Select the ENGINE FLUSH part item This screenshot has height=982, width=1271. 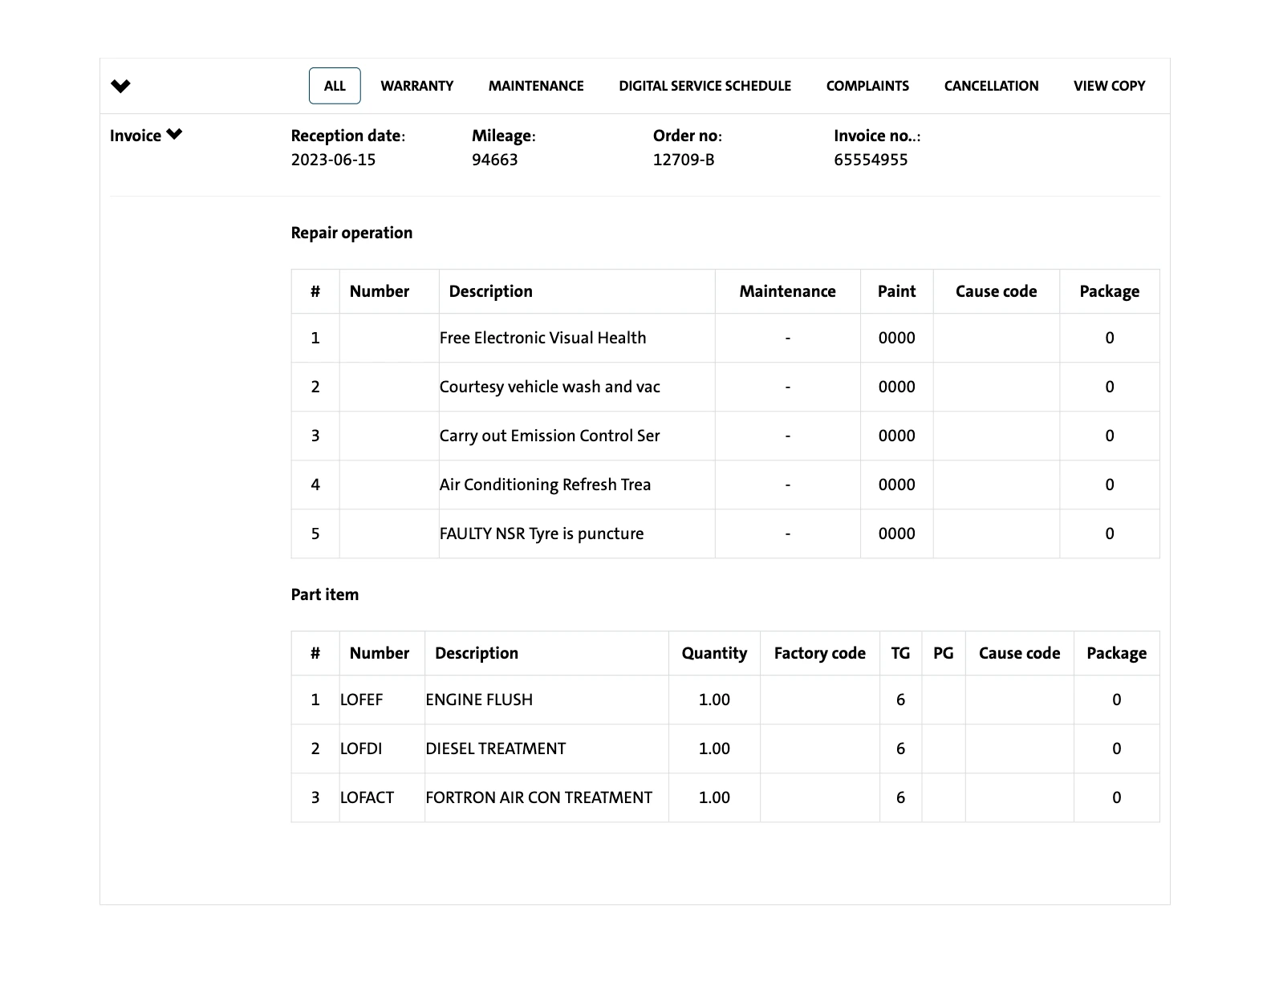tap(479, 700)
